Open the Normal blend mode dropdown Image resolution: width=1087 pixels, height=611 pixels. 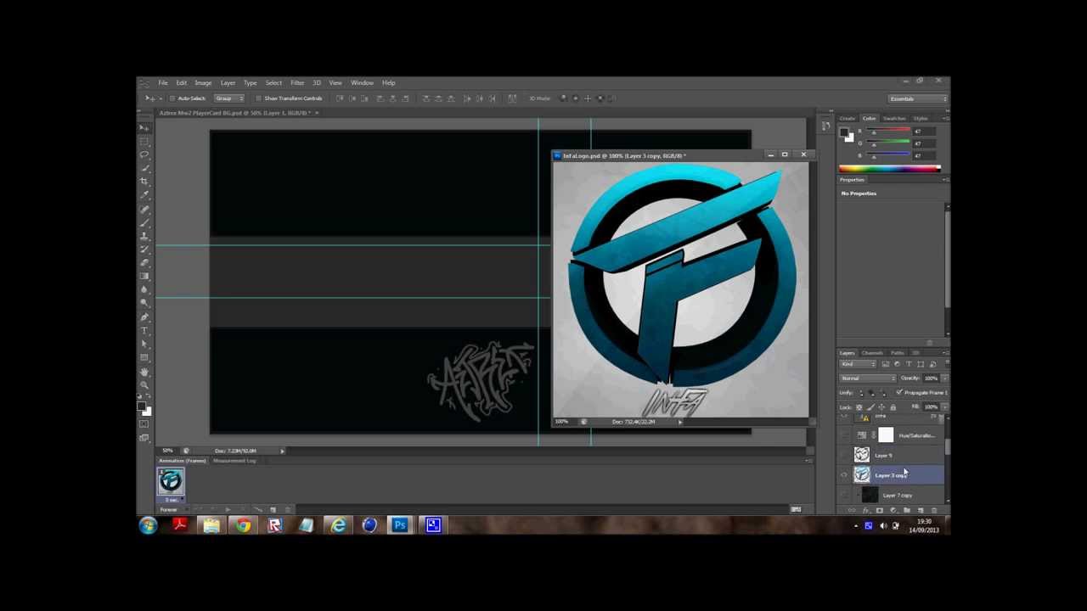click(867, 378)
